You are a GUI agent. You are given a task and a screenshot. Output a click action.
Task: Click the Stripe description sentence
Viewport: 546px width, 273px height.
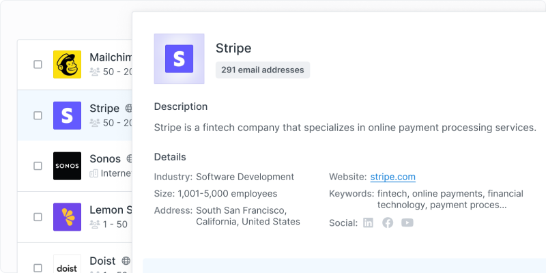[345, 128]
